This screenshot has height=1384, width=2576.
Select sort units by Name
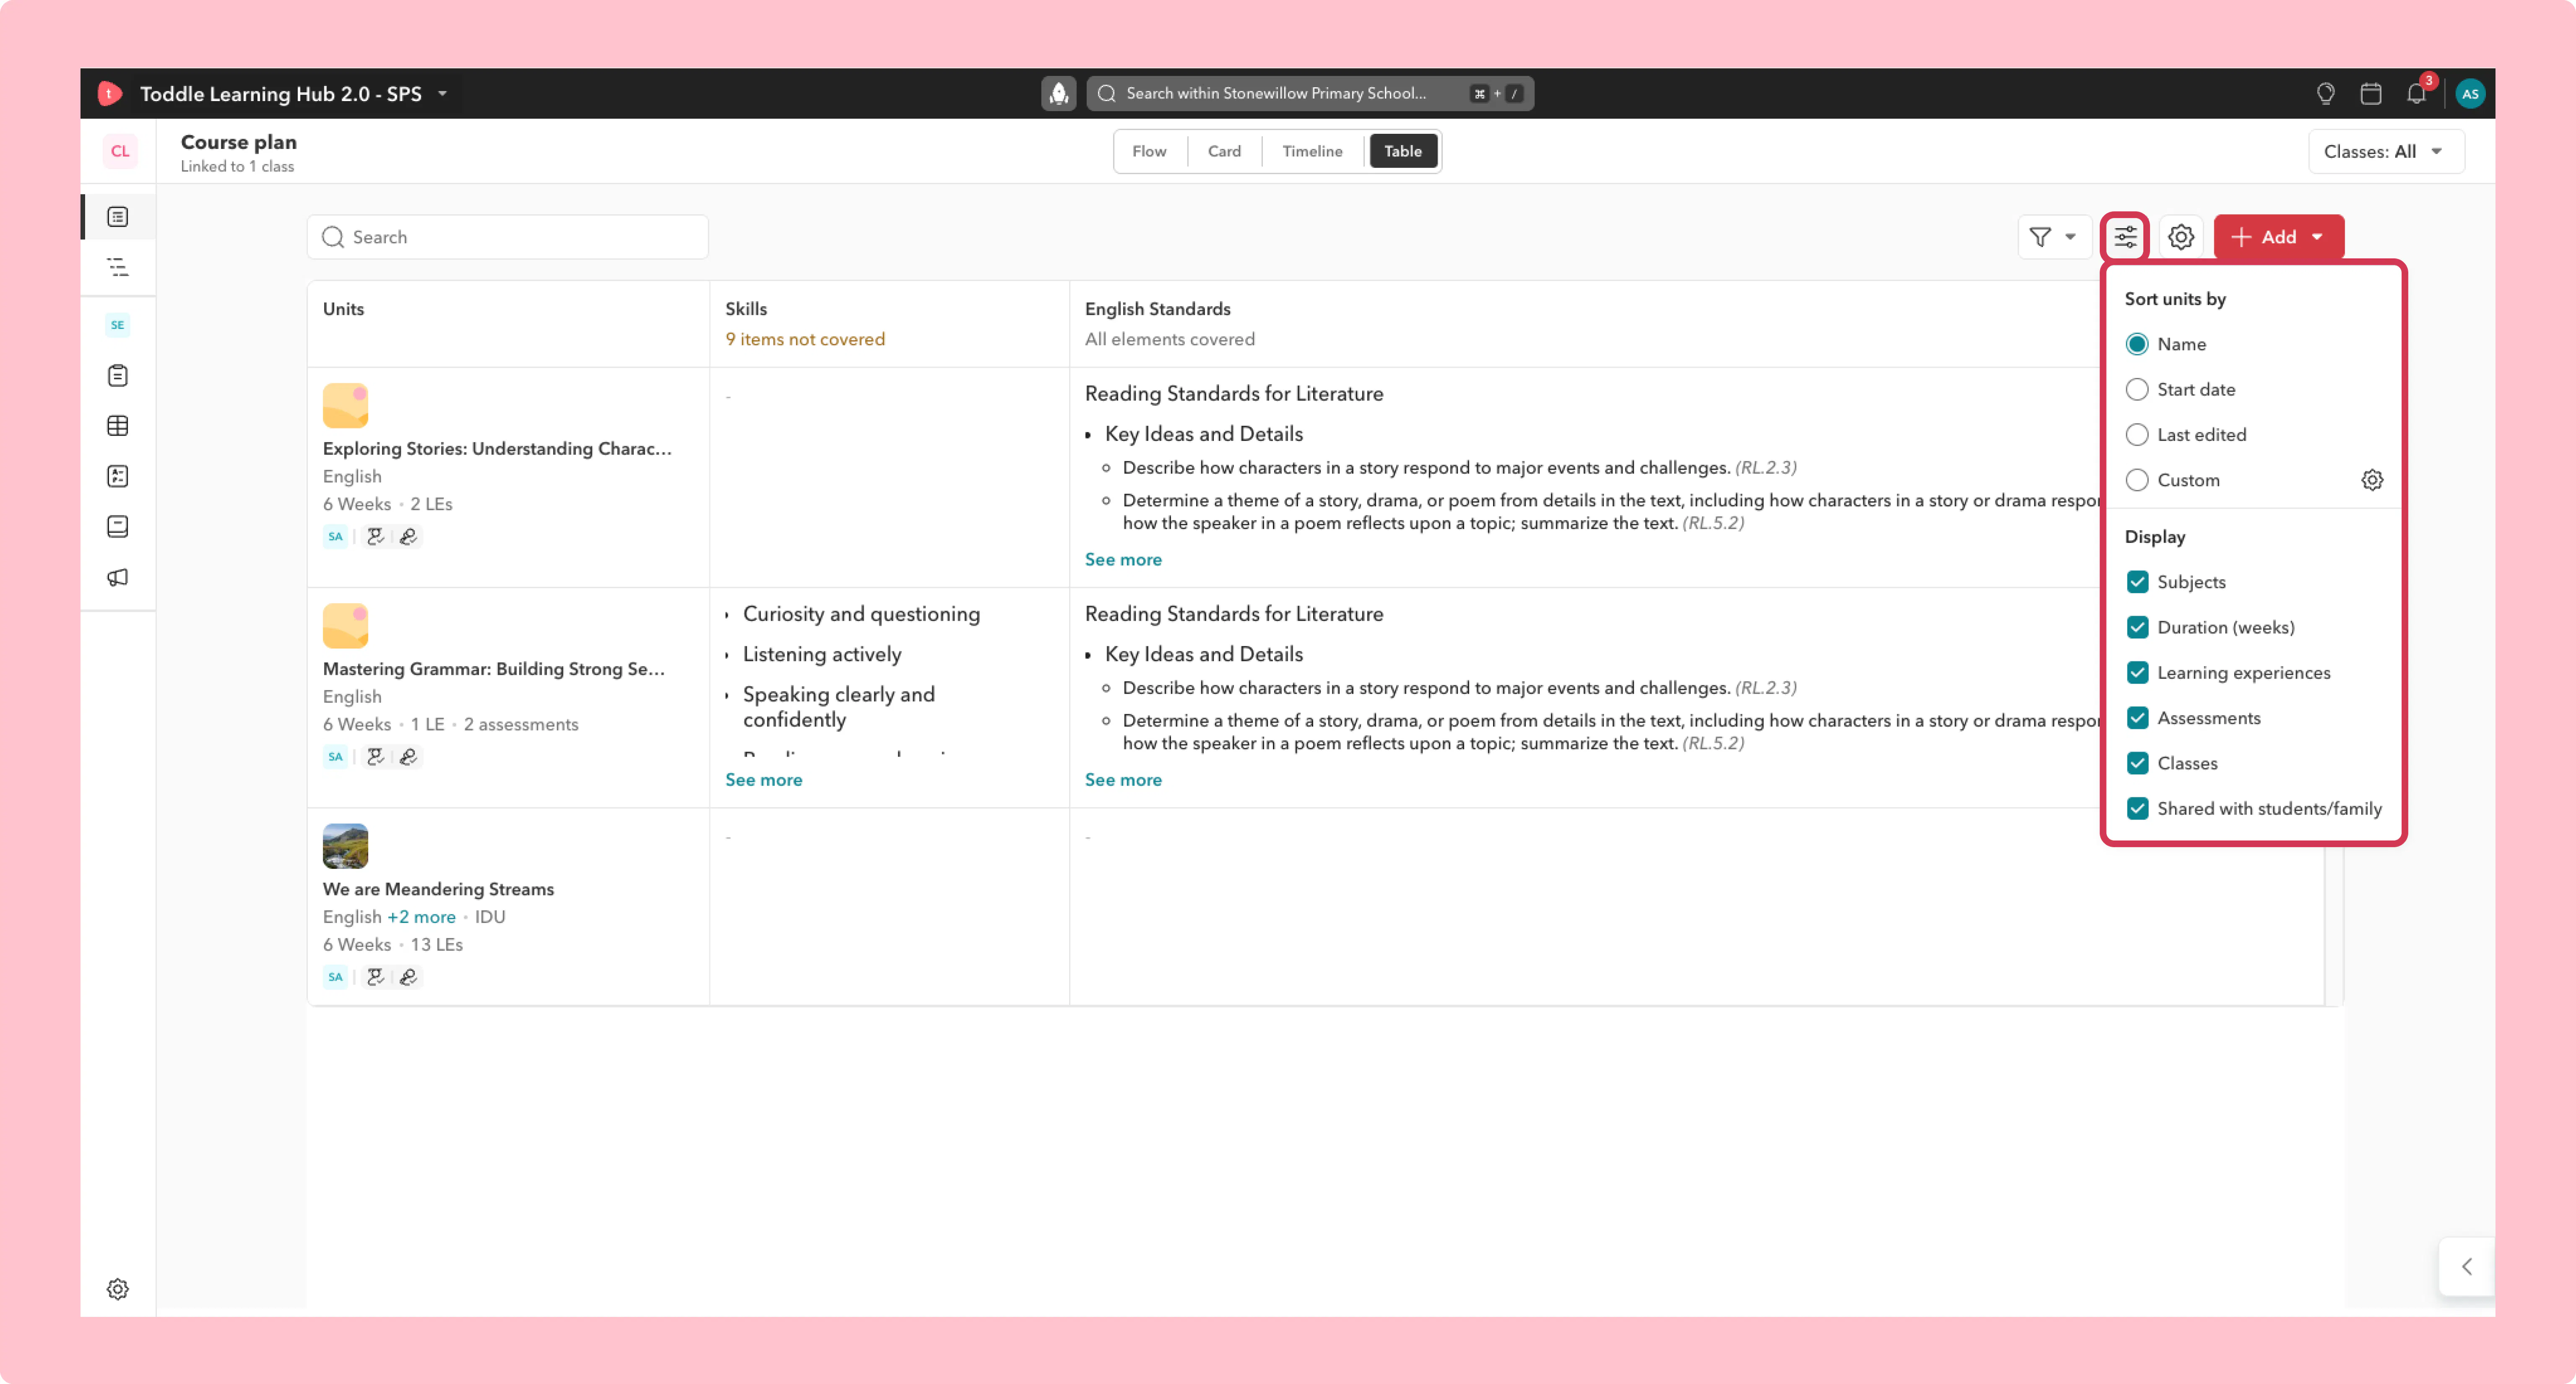2137,344
